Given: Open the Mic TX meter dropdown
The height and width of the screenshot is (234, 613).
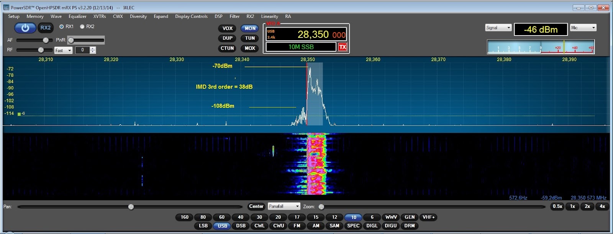Looking at the screenshot, I should pyautogui.click(x=583, y=28).
